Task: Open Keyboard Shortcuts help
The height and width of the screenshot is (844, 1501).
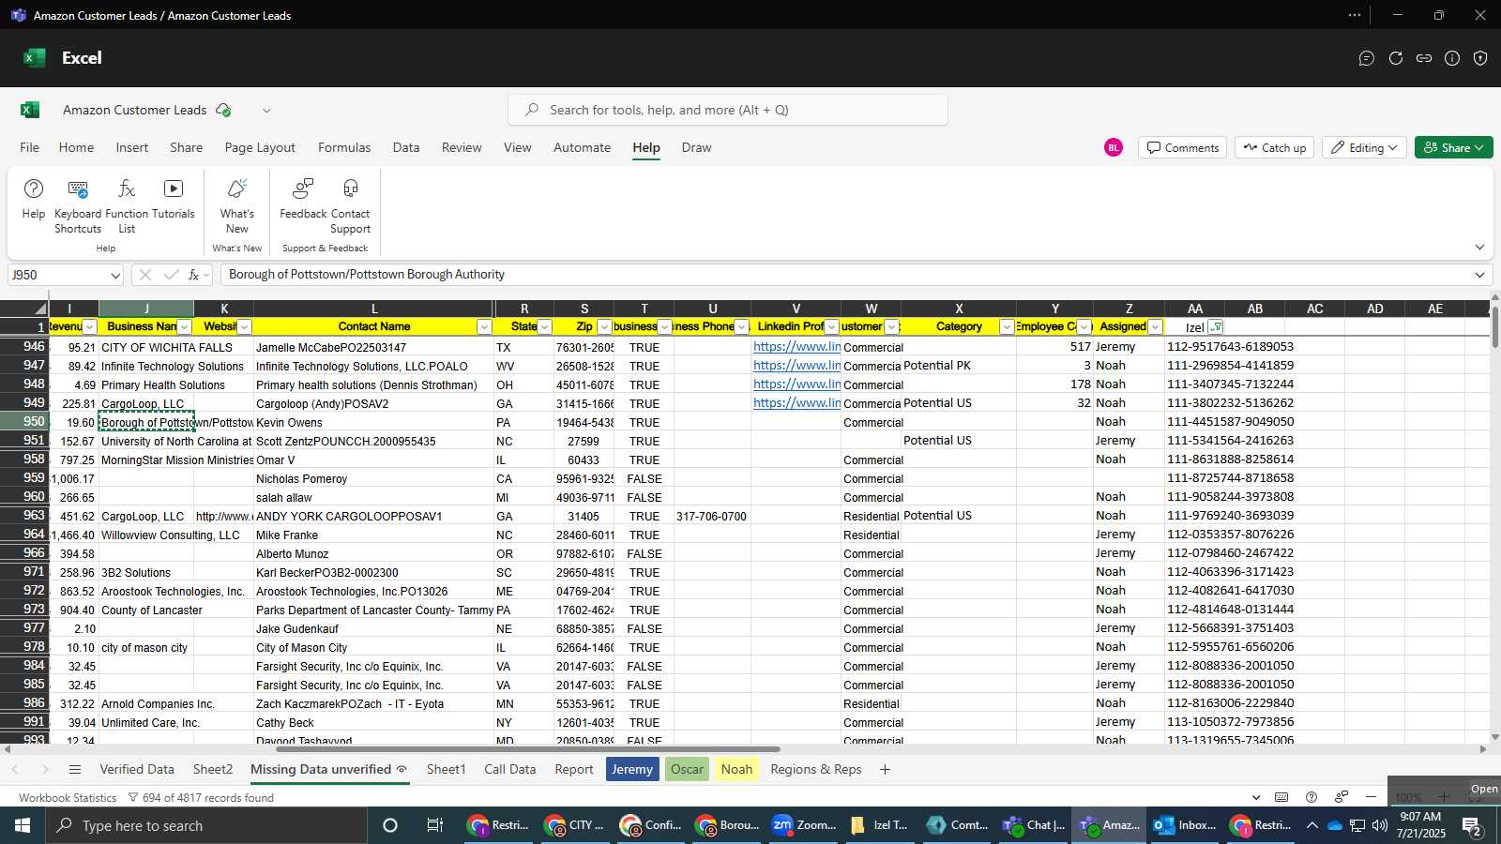Action: 78,206
